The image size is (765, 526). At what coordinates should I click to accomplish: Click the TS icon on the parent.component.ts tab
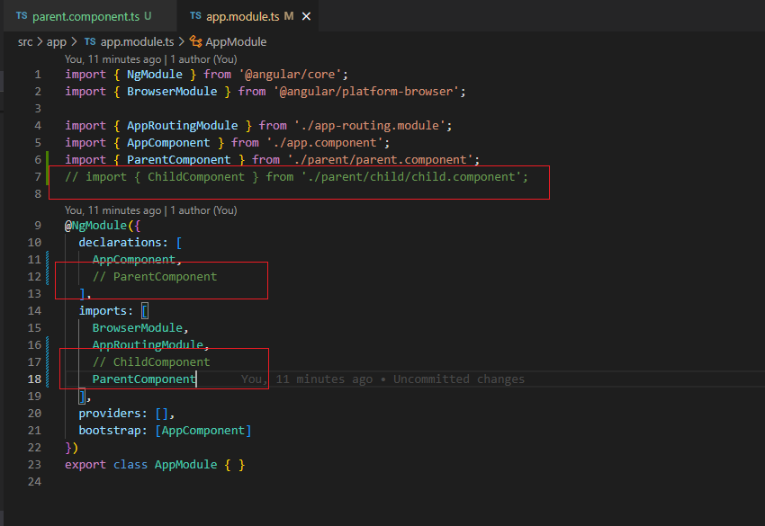[22, 17]
